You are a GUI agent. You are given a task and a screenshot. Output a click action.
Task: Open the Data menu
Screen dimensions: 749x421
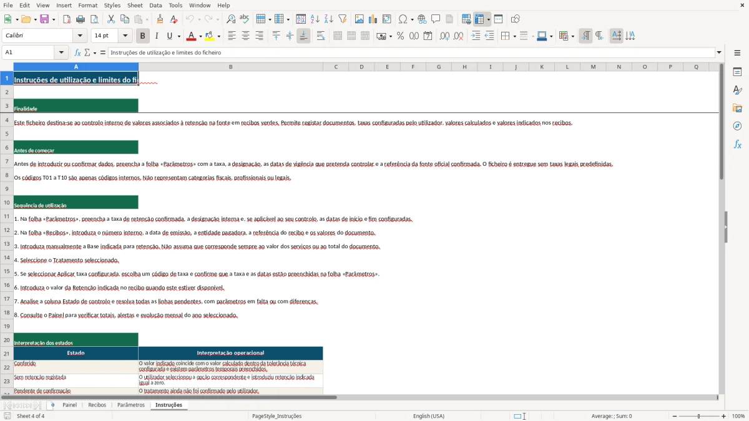[x=155, y=5]
